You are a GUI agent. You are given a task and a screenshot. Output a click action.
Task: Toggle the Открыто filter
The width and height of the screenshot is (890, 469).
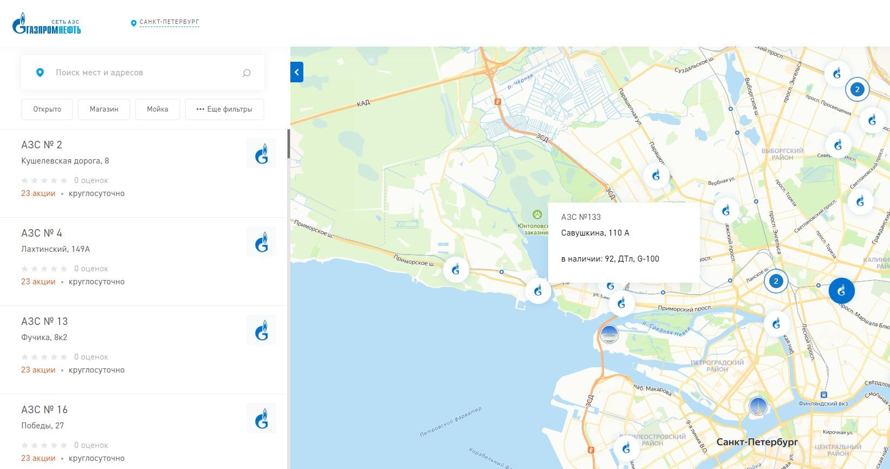pos(47,109)
